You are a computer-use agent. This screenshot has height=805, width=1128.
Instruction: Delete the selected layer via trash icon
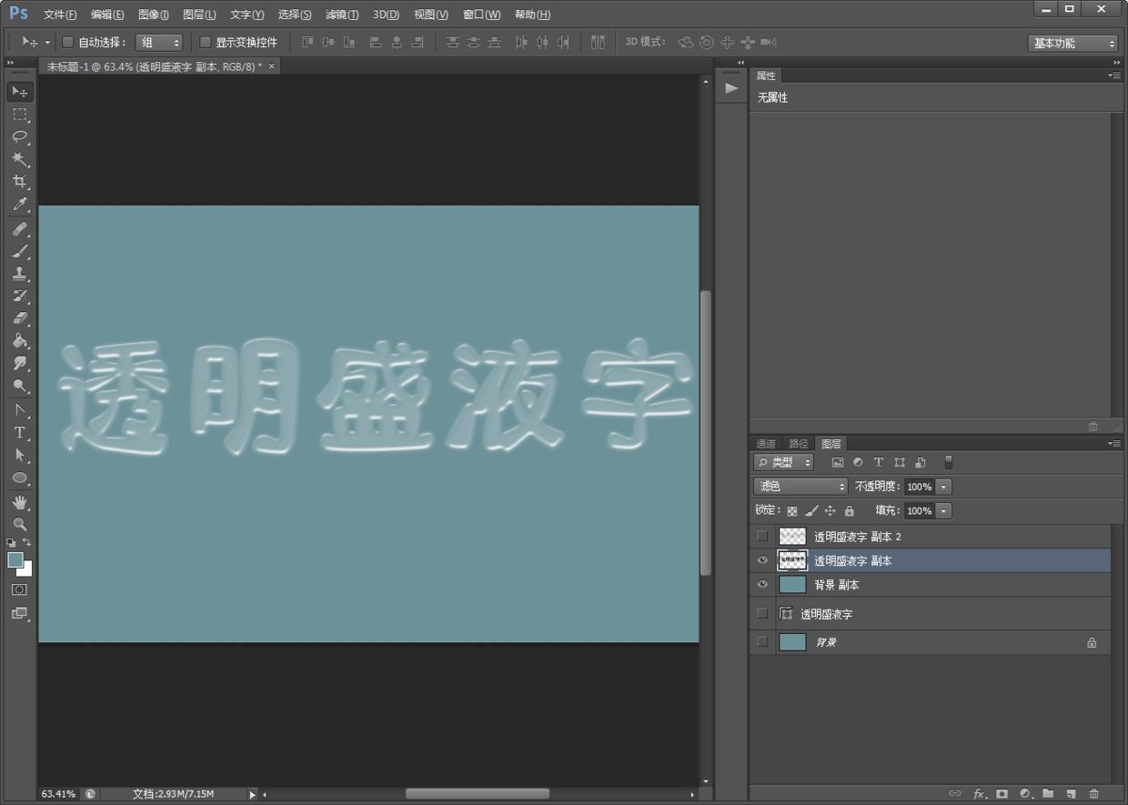[1094, 793]
